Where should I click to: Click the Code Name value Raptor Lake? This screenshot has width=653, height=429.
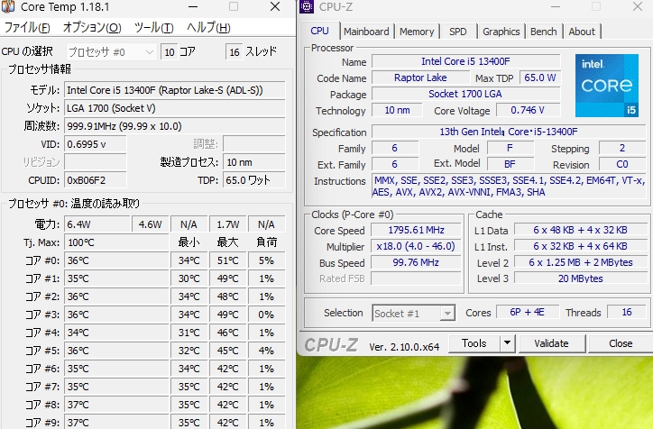(x=420, y=78)
